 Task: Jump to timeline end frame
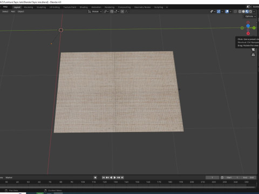(122, 178)
